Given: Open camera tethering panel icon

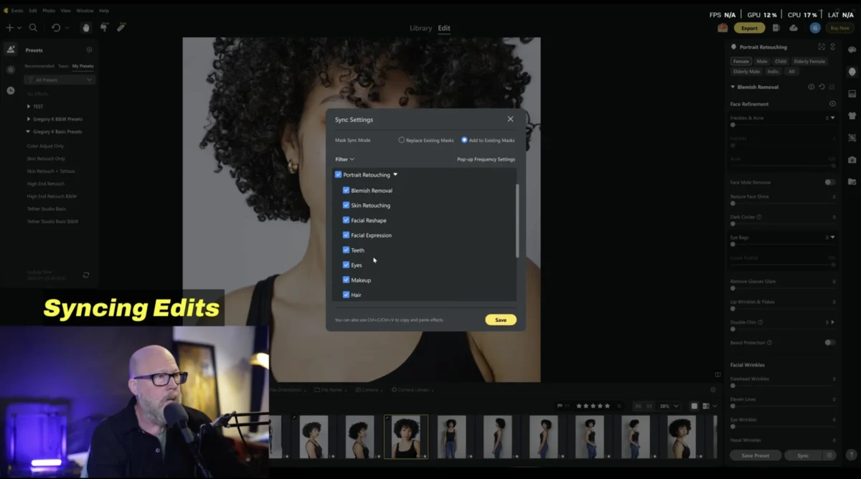Looking at the screenshot, I should click(x=852, y=159).
